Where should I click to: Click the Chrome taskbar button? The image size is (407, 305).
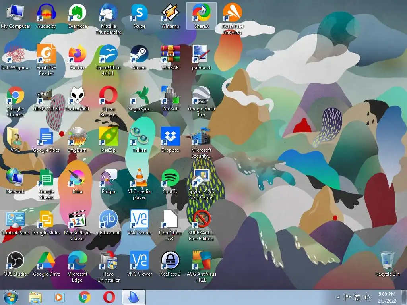(85, 297)
